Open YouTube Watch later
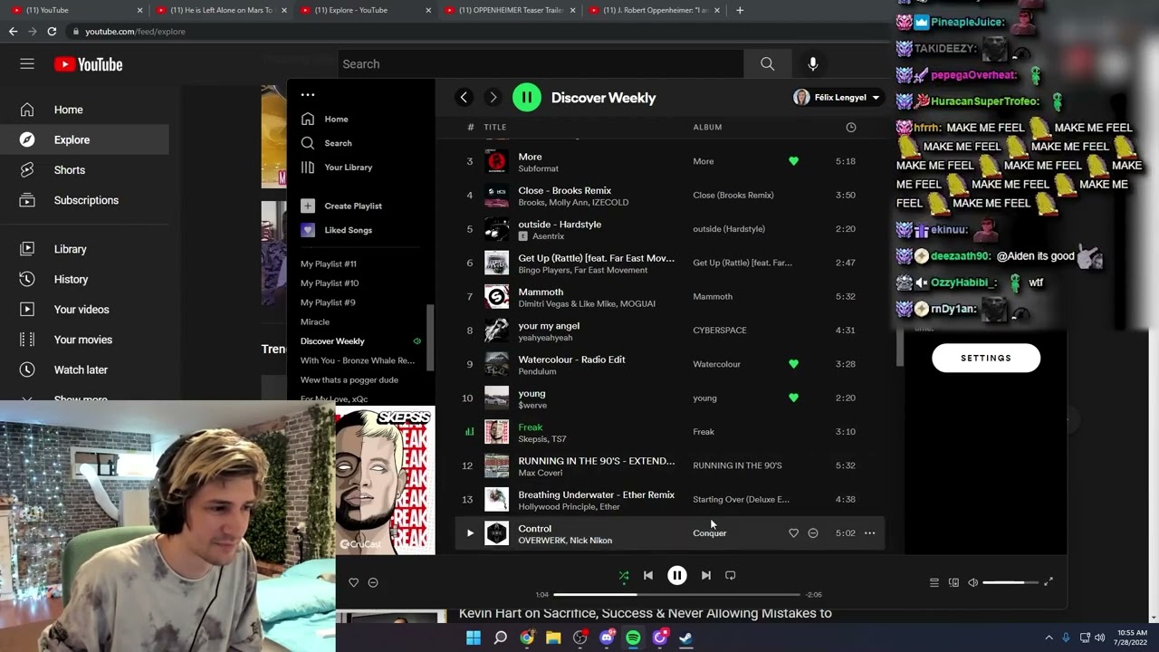 click(84, 369)
